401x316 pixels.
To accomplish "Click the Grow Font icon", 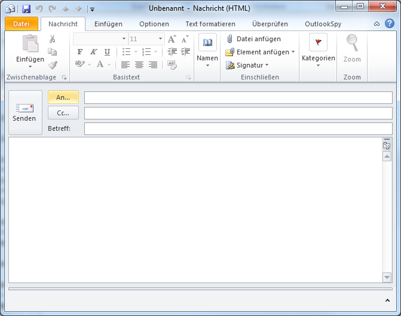I will point(172,39).
